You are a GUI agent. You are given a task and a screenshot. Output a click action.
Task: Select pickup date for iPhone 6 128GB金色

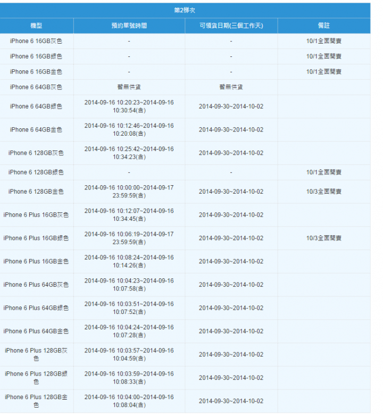pyautogui.click(x=231, y=192)
